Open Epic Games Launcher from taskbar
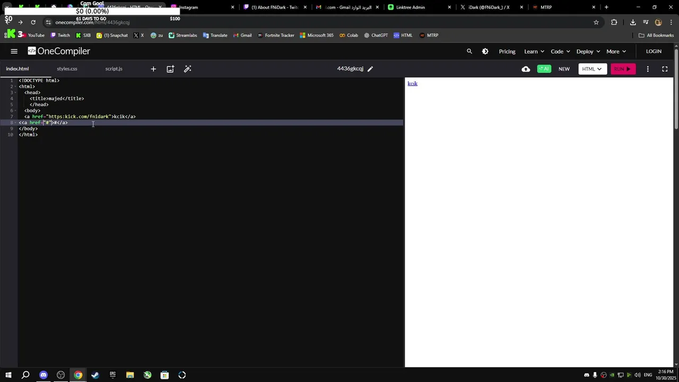 pyautogui.click(x=112, y=375)
